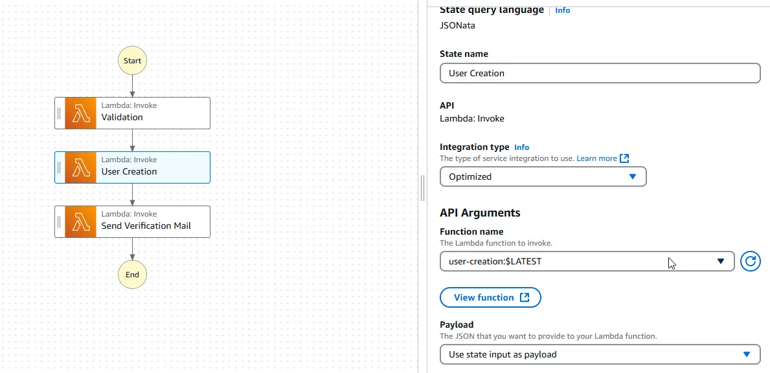
Task: Click the panel resize divider handle
Action: click(422, 188)
